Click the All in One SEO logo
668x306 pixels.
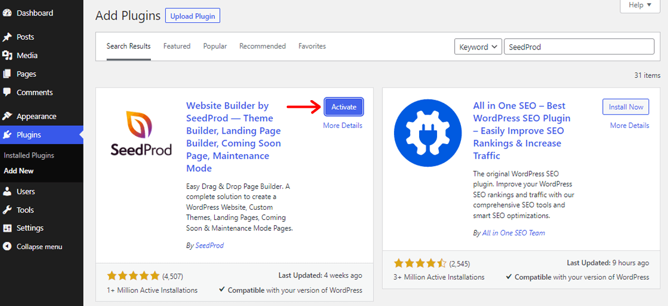pyautogui.click(x=428, y=133)
